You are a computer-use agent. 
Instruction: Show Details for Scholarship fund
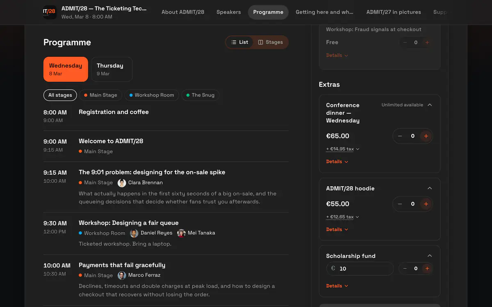[337, 286]
